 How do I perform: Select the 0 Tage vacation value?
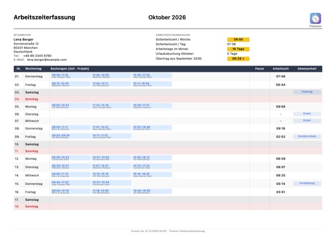point(232,54)
